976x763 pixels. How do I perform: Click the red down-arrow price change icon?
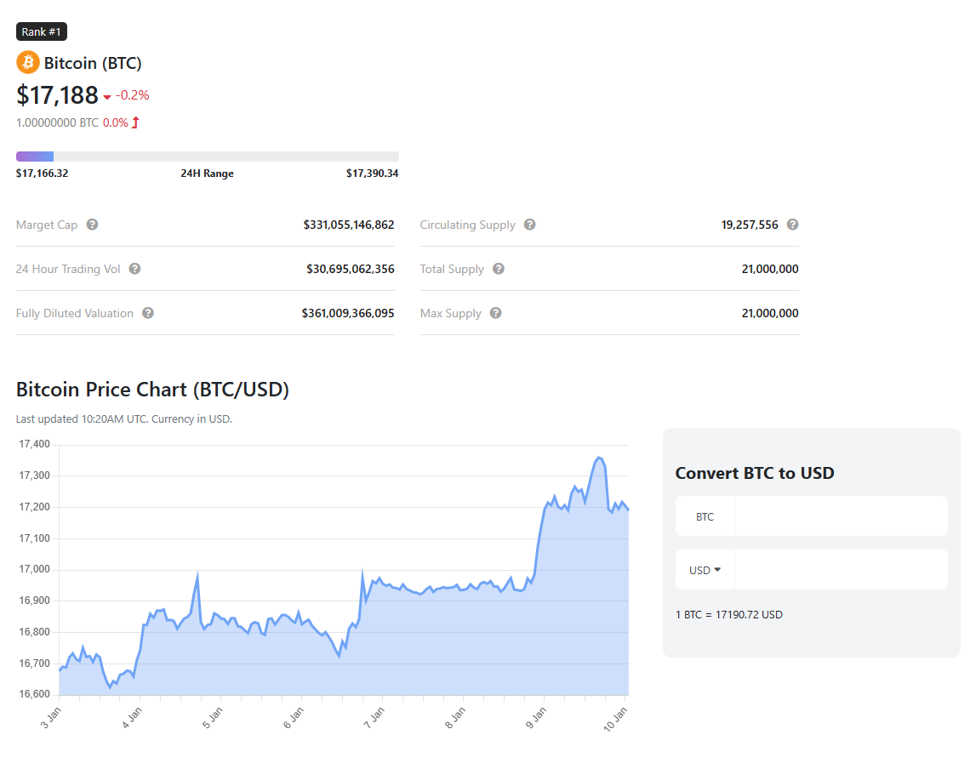click(107, 97)
